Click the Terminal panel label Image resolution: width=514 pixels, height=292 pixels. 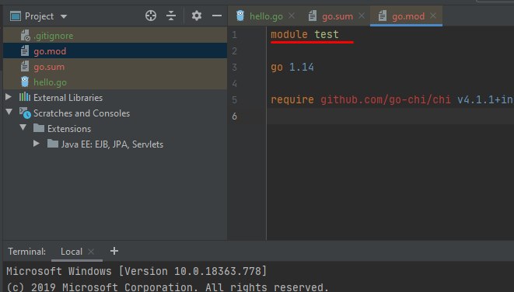click(x=27, y=252)
